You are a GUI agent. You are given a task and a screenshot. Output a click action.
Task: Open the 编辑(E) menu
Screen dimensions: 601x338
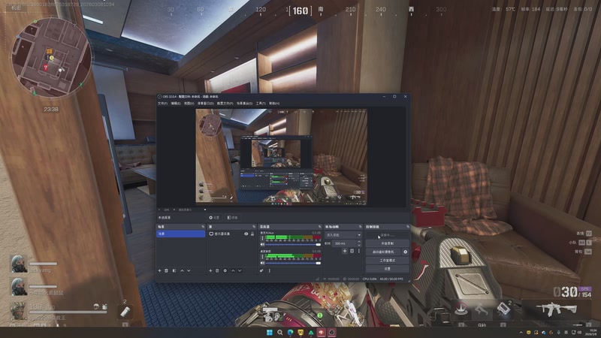(176, 104)
